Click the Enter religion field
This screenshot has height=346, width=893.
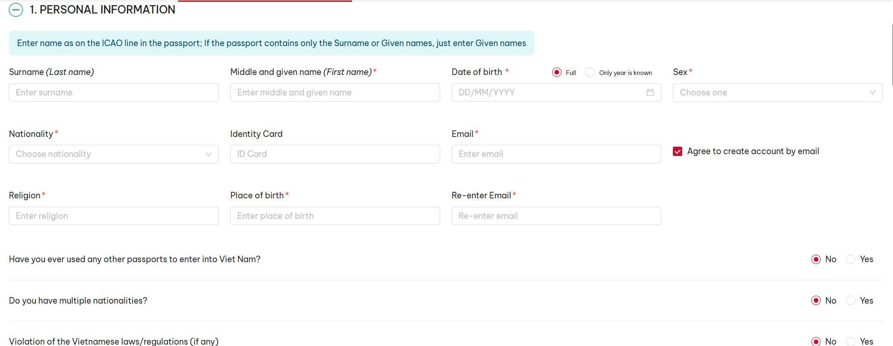(x=113, y=216)
